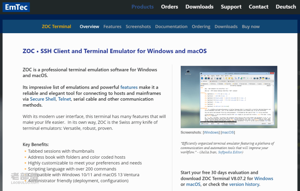Click the EmTec logo
The image size is (300, 191).
[16, 7]
